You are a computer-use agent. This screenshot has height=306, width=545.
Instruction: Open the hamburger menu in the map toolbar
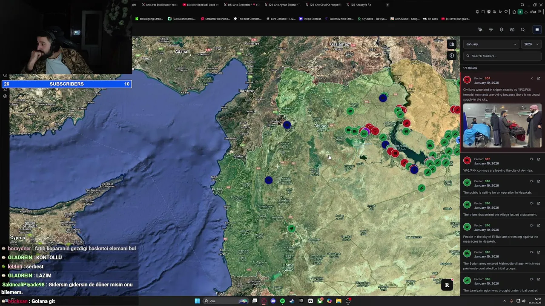[x=537, y=30]
